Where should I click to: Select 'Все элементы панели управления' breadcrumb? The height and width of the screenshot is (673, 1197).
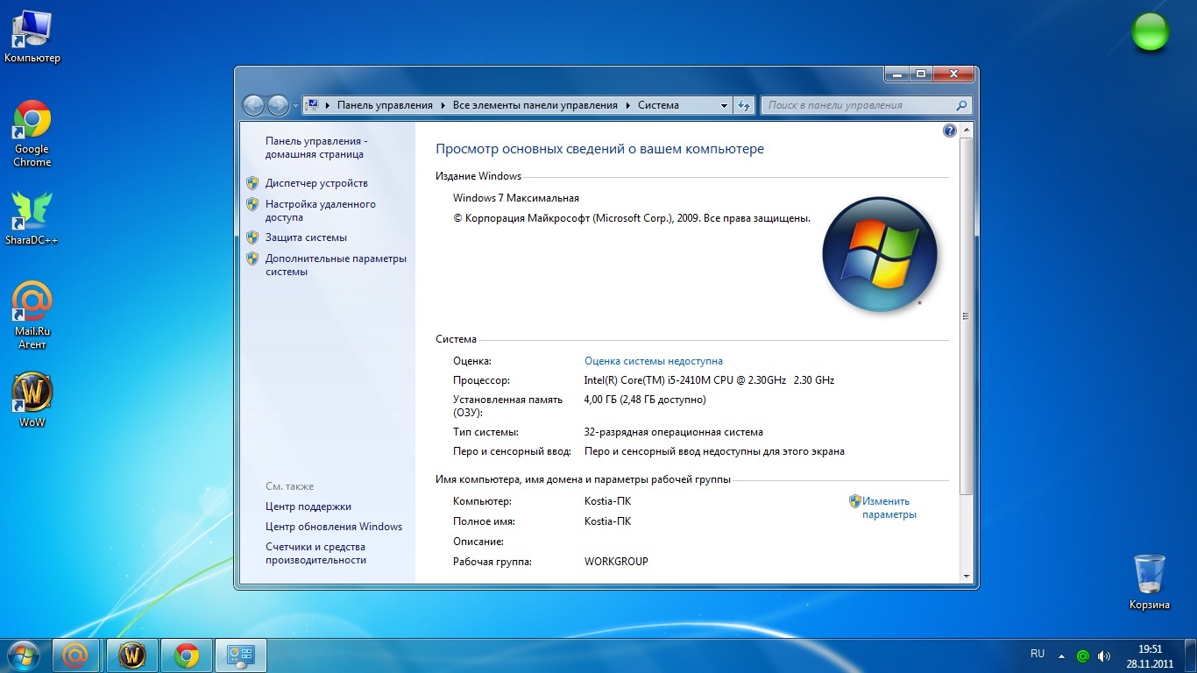click(535, 105)
